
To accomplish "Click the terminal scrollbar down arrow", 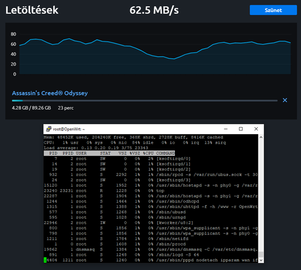I will (x=261, y=260).
